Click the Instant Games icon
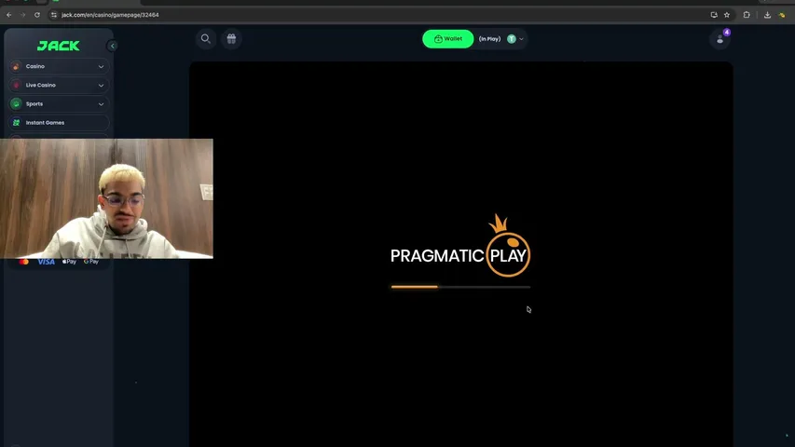 (x=16, y=123)
